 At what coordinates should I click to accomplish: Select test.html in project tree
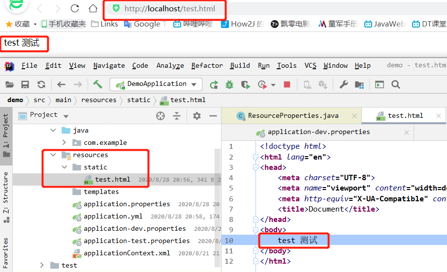click(x=112, y=180)
